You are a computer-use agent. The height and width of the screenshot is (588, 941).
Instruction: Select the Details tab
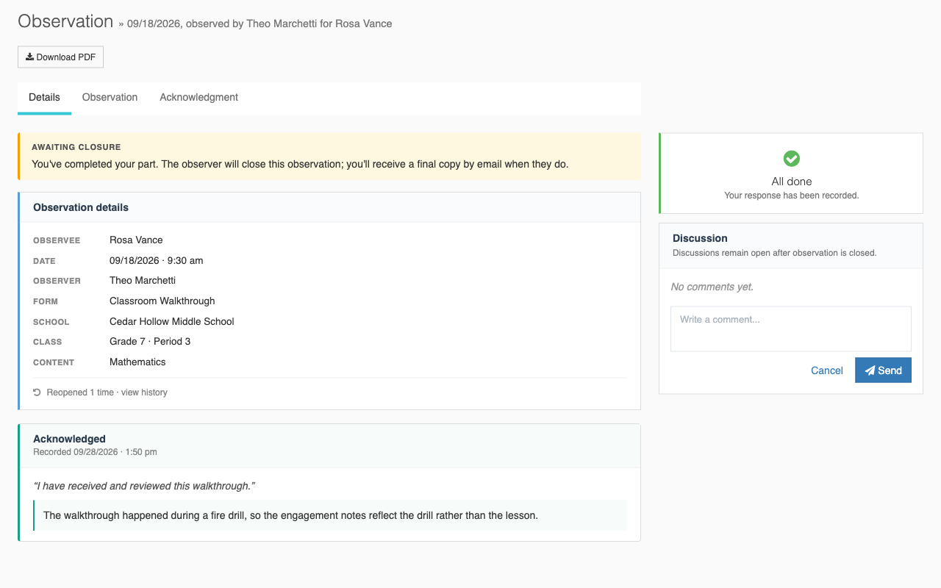pyautogui.click(x=44, y=98)
